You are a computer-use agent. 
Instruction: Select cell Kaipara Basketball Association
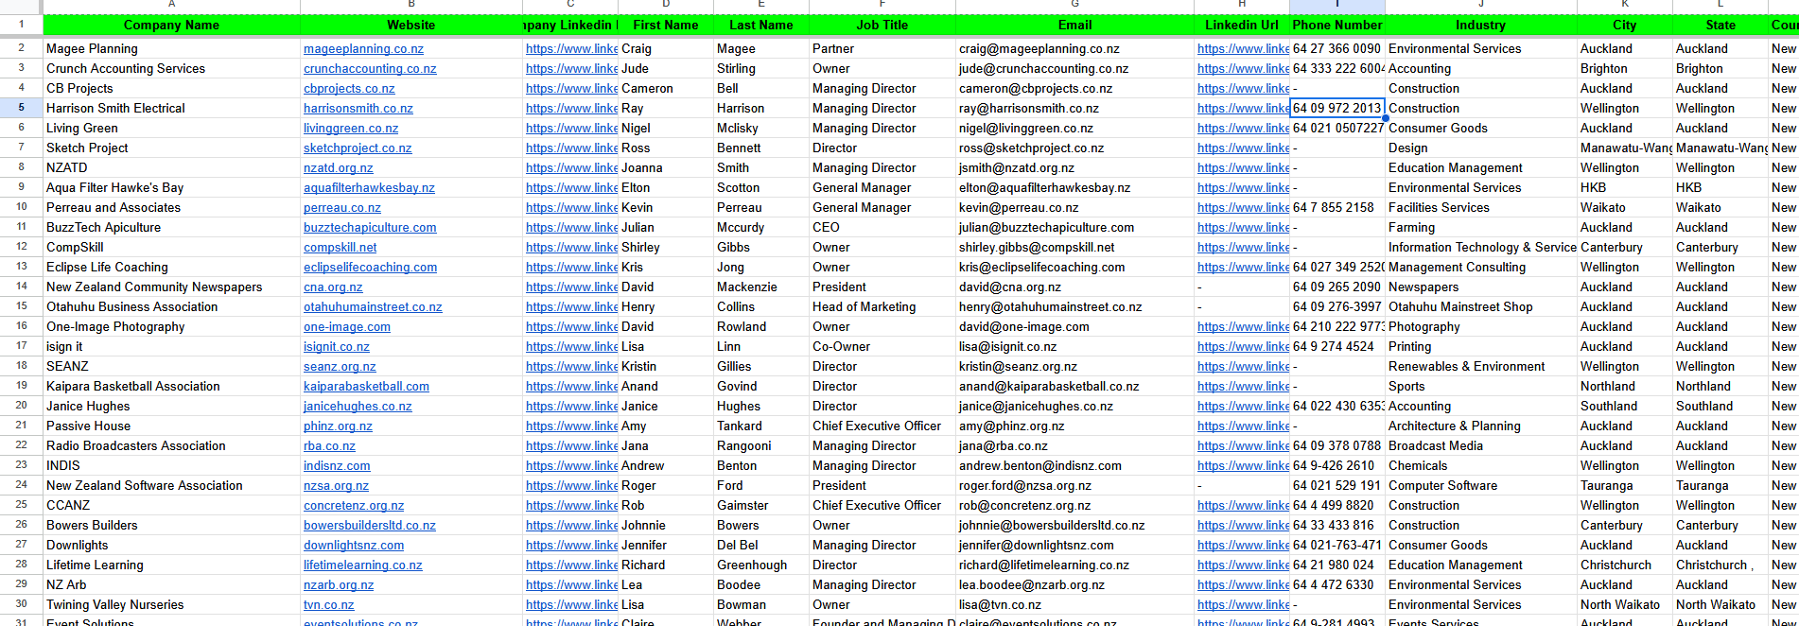click(x=171, y=387)
